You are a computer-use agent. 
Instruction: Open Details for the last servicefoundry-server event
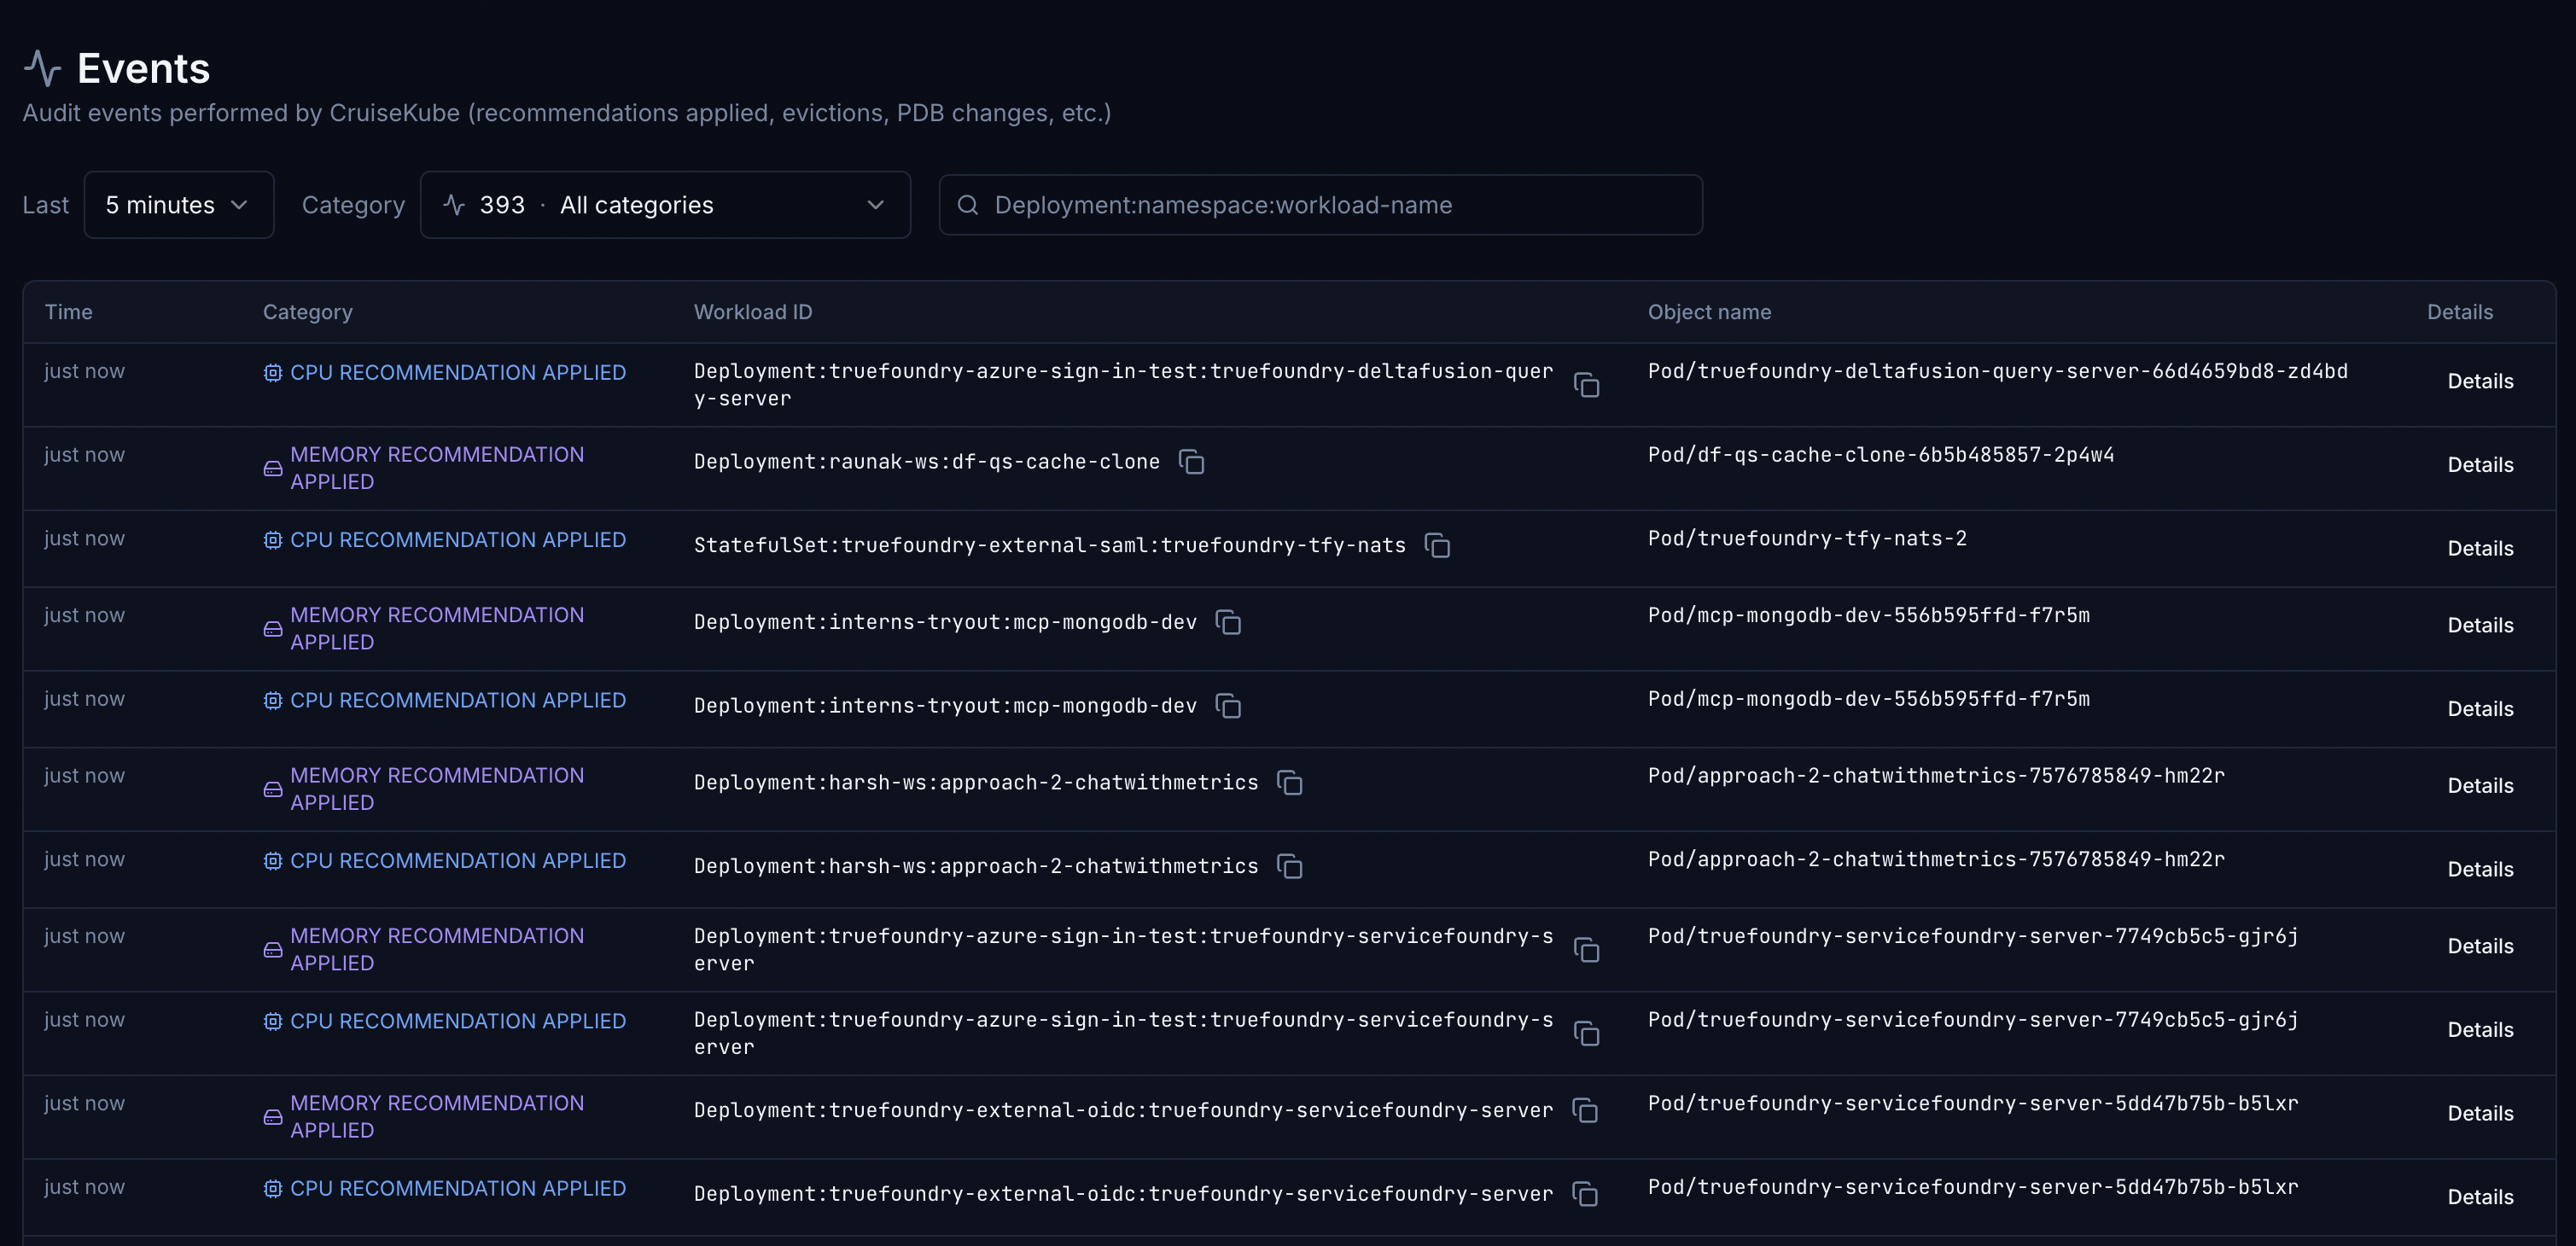[x=2481, y=1196]
